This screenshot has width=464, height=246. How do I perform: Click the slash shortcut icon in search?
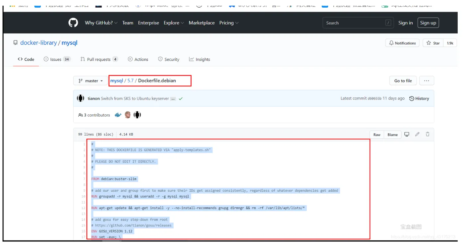click(388, 23)
